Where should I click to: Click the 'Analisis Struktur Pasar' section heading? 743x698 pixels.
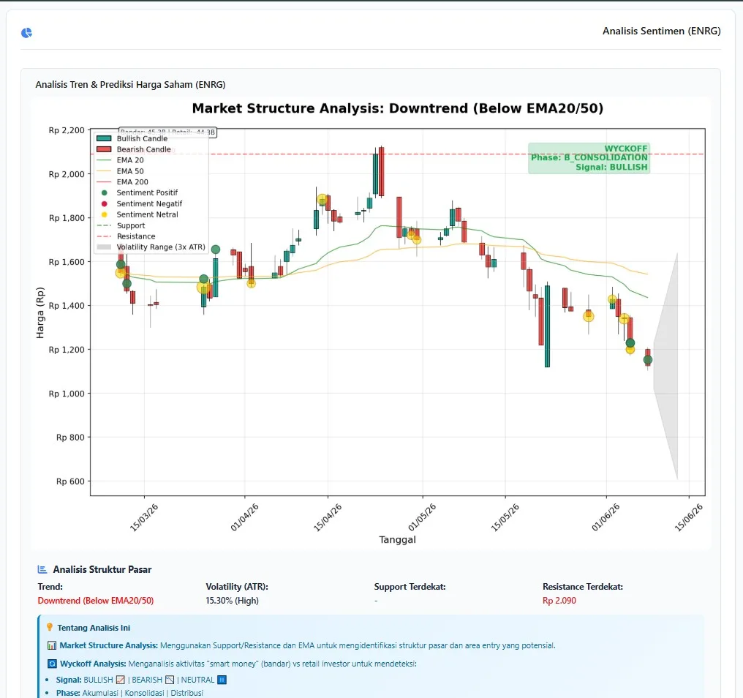click(102, 569)
